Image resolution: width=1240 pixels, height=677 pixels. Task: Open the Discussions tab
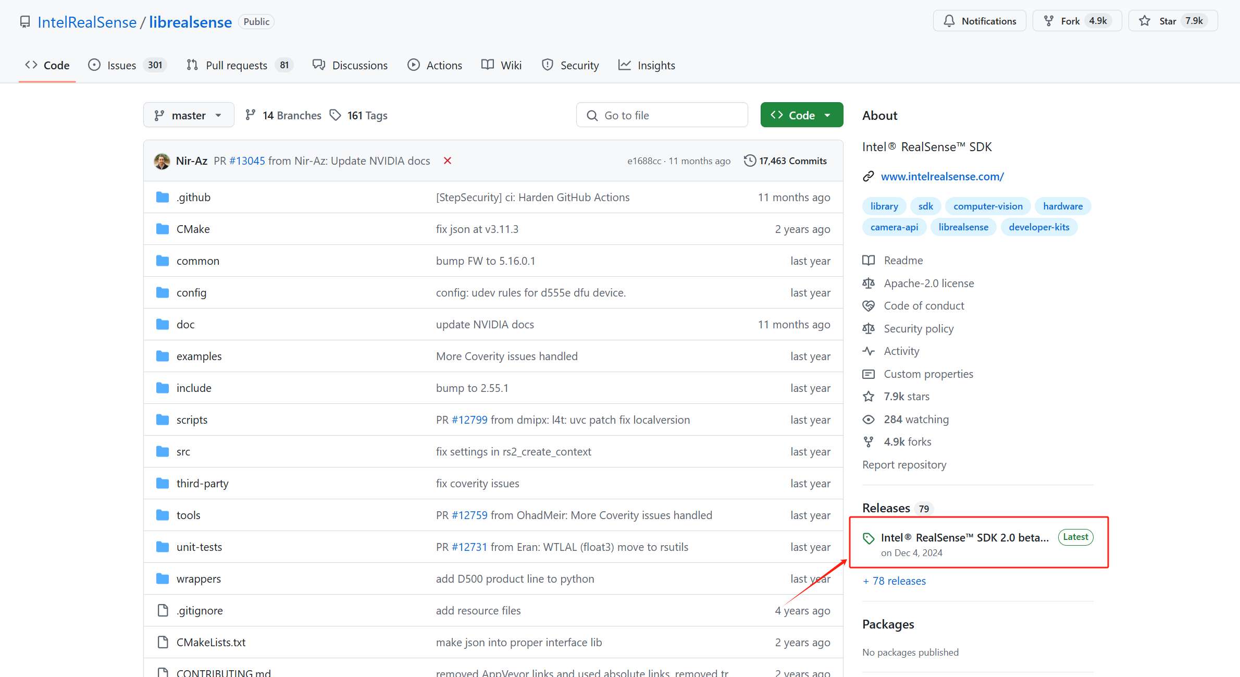pos(350,65)
